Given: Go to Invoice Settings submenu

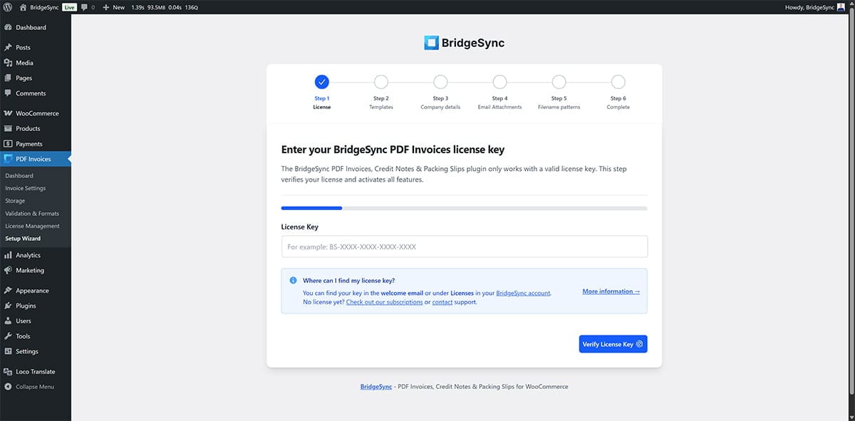Looking at the screenshot, I should coord(25,188).
